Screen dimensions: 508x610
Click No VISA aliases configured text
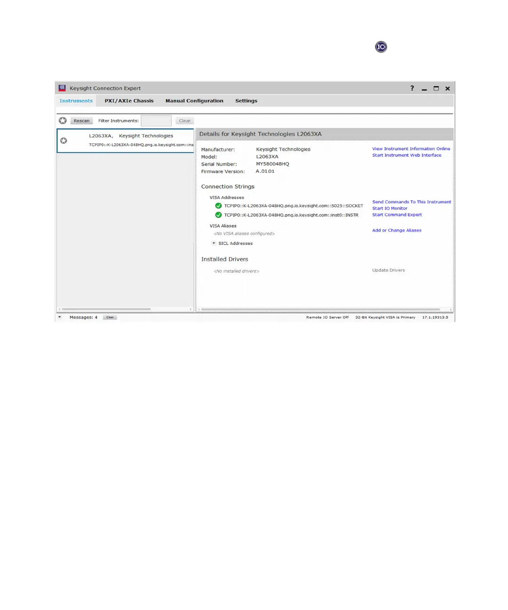point(244,233)
